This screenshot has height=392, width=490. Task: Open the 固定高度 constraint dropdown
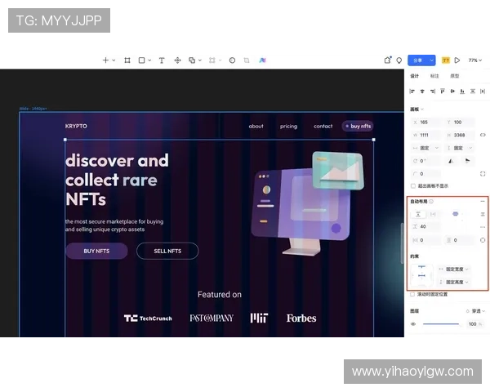click(455, 282)
